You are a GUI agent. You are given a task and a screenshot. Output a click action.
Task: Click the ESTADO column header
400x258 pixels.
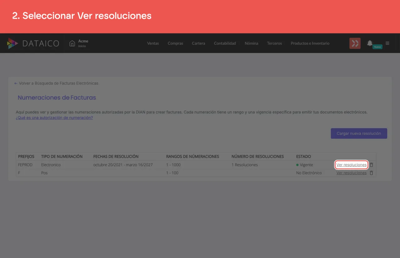(x=304, y=156)
